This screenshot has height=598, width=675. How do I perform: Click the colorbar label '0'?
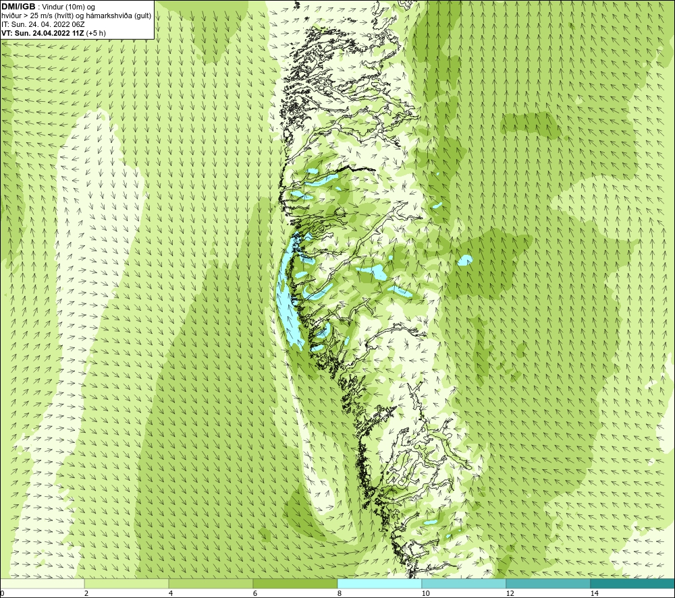click(2, 594)
